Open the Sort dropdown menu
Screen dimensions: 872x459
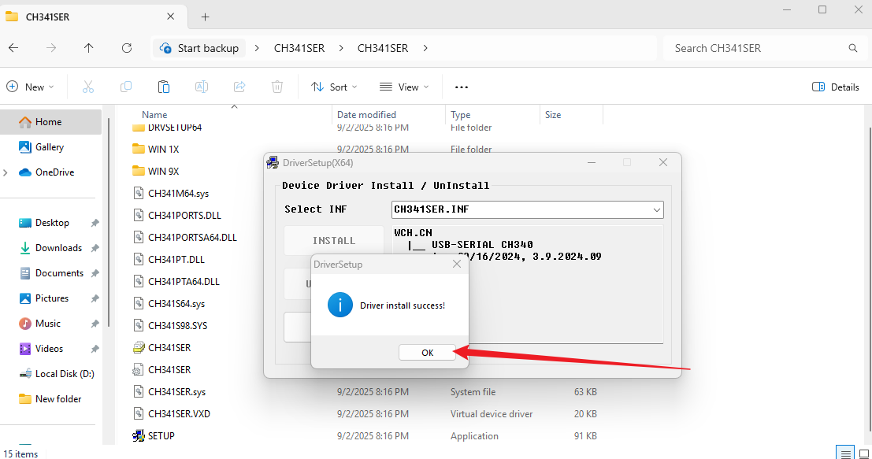coord(334,87)
